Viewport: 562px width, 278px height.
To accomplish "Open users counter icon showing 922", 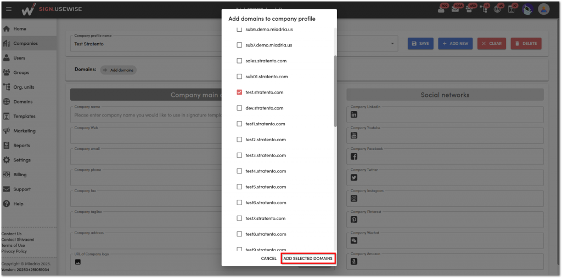I will pyautogui.click(x=441, y=9).
